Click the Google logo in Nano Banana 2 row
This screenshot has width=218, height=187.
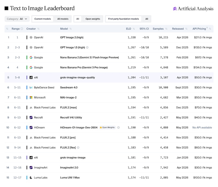pyautogui.click(x=31, y=57)
